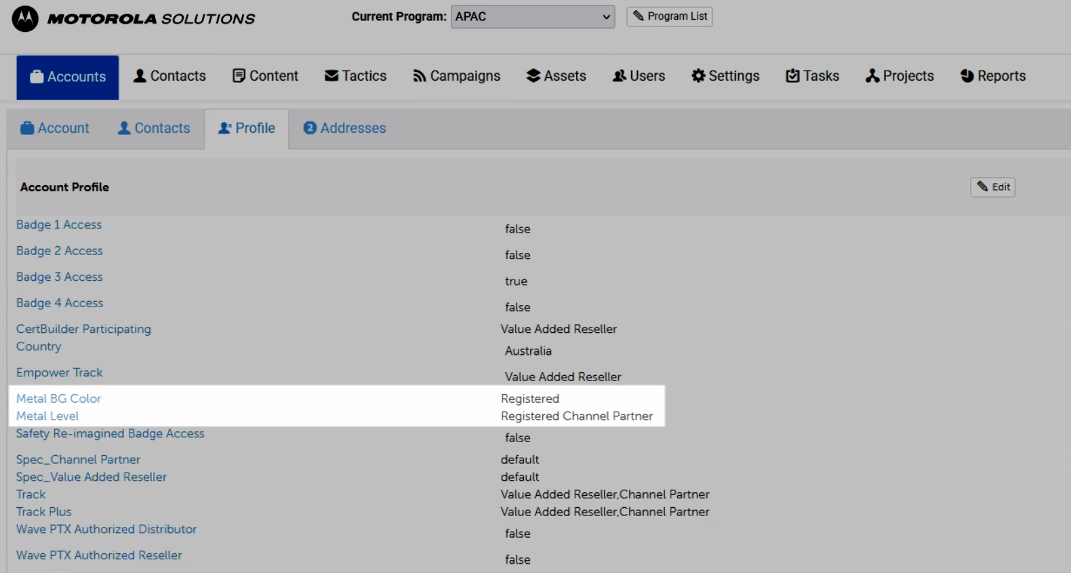The height and width of the screenshot is (573, 1071).
Task: Click the Assets layers icon
Action: (533, 76)
